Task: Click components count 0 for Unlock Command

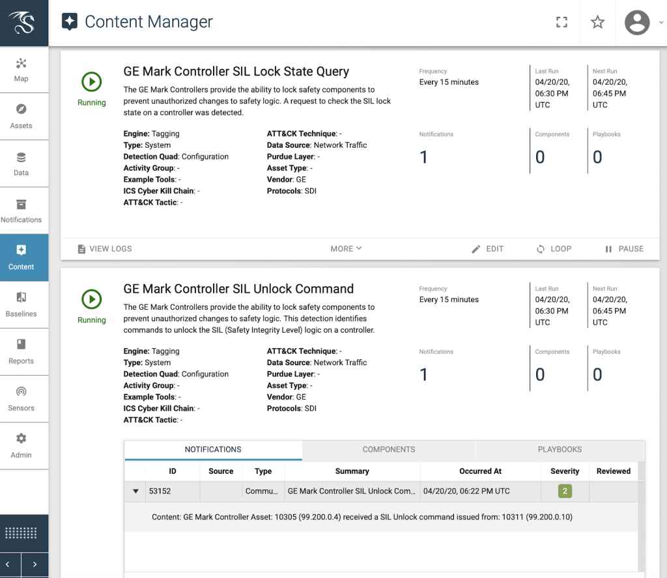Action: (540, 375)
